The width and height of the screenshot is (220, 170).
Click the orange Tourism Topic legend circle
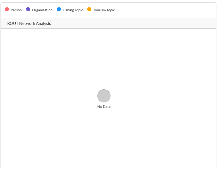click(x=89, y=9)
